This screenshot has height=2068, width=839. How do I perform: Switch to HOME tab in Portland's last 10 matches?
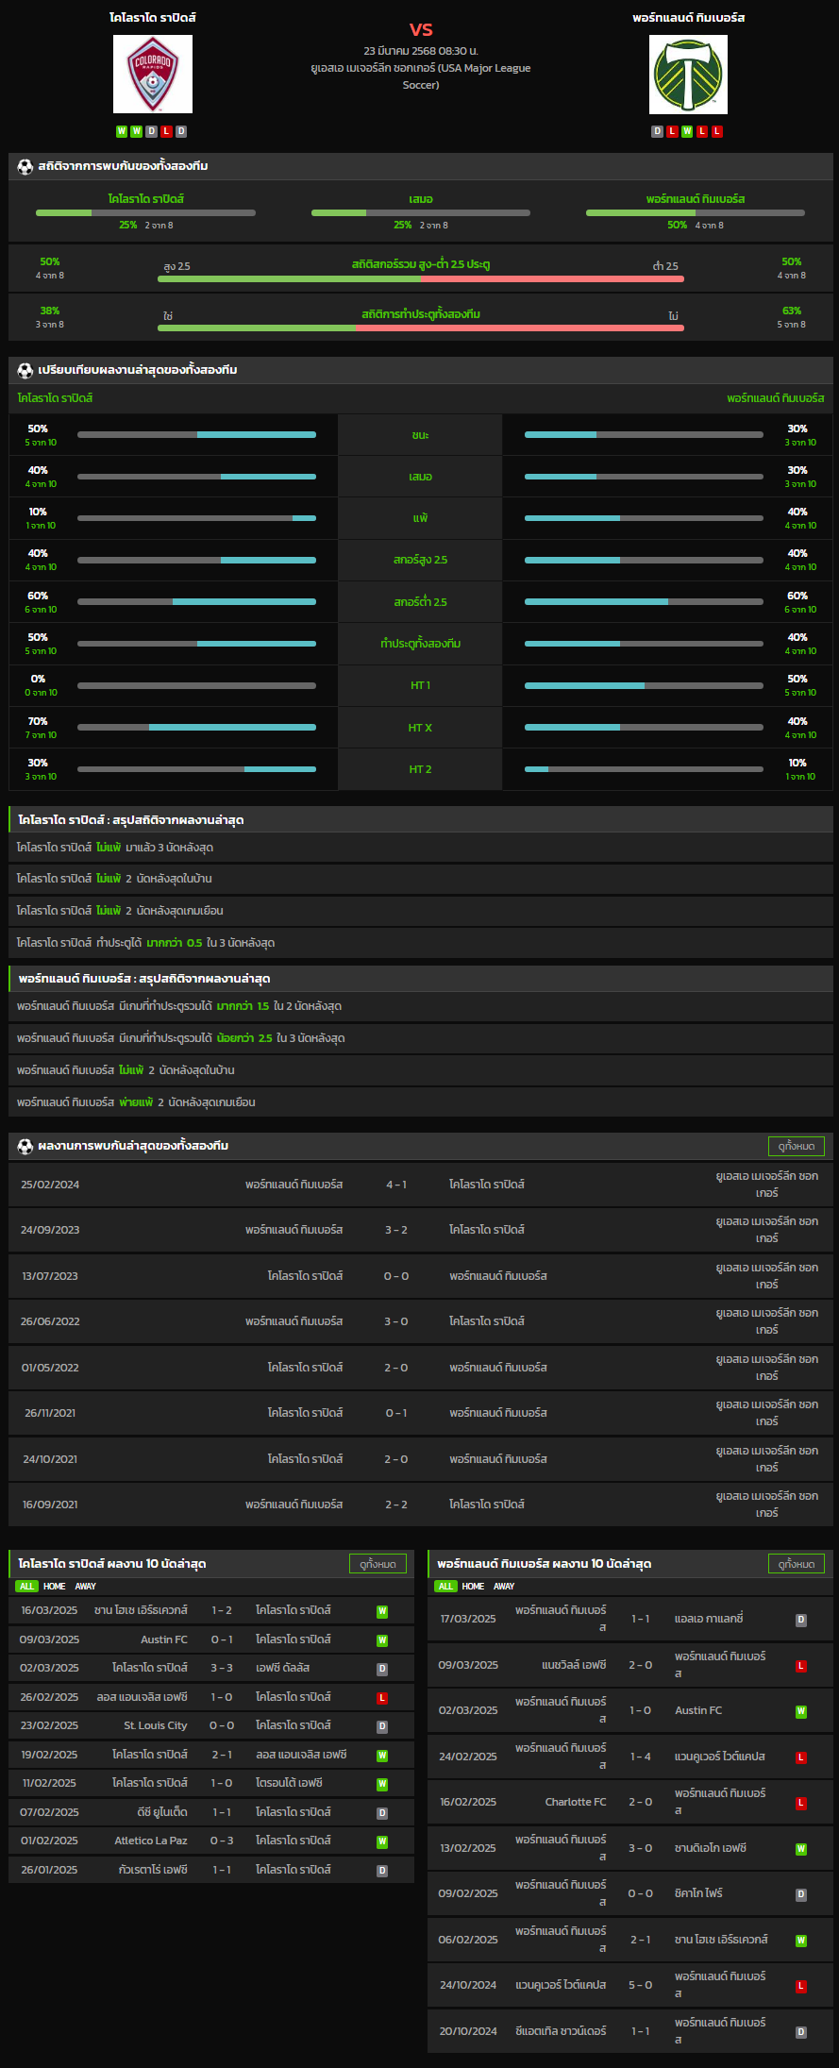click(x=474, y=1587)
